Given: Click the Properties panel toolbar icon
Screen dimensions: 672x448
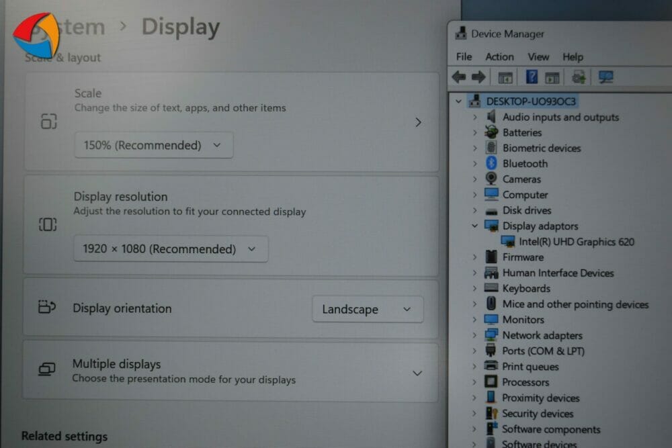Looking at the screenshot, I should 552,77.
